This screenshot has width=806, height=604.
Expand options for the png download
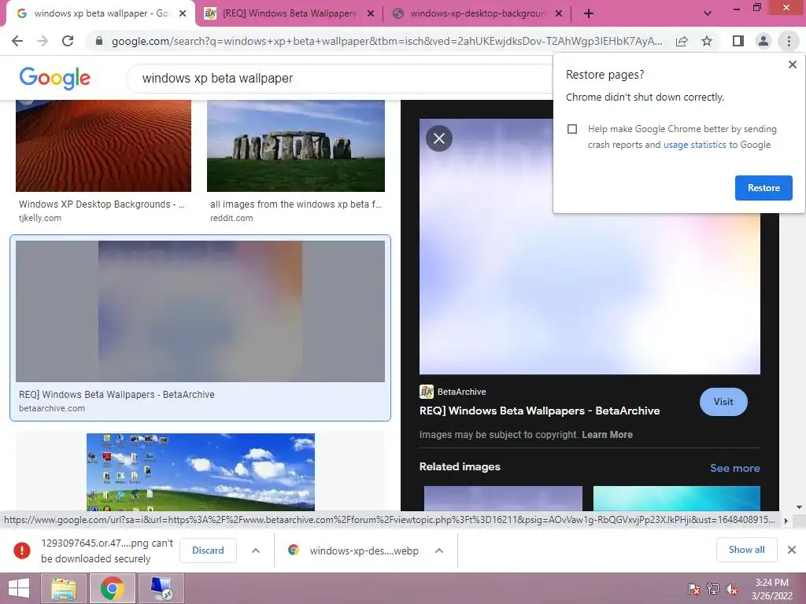click(256, 551)
